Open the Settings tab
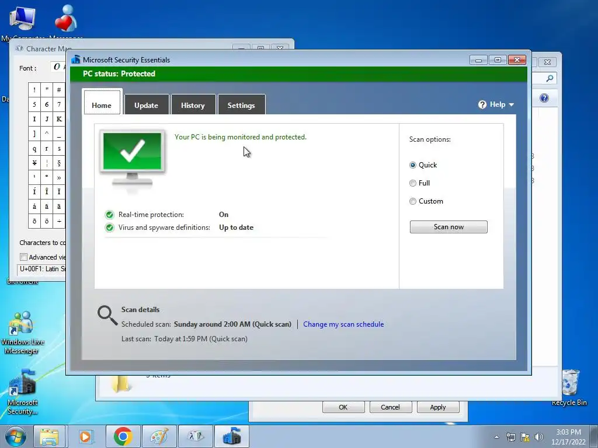598x448 pixels. (x=241, y=104)
